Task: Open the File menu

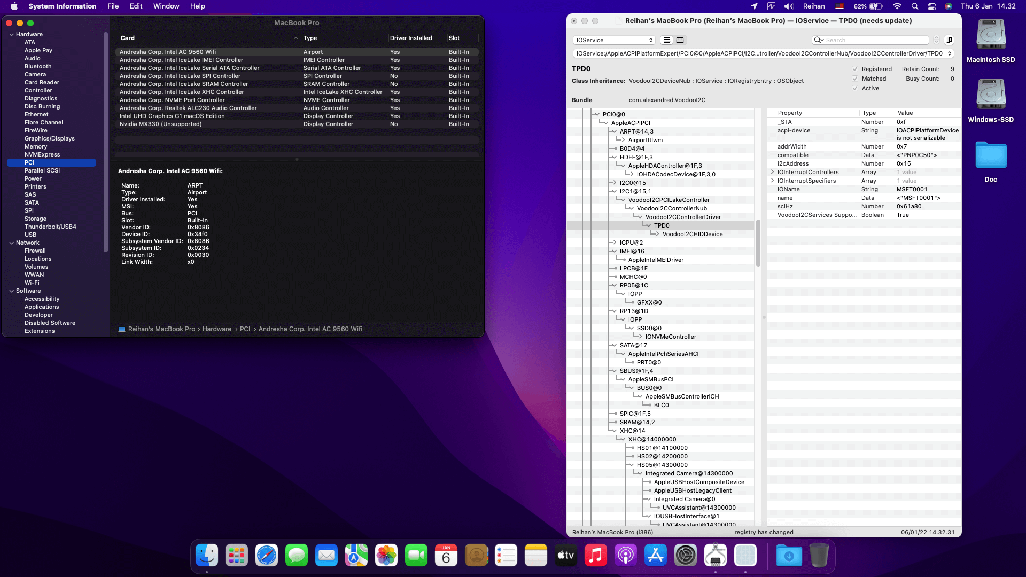Action: coord(113,6)
